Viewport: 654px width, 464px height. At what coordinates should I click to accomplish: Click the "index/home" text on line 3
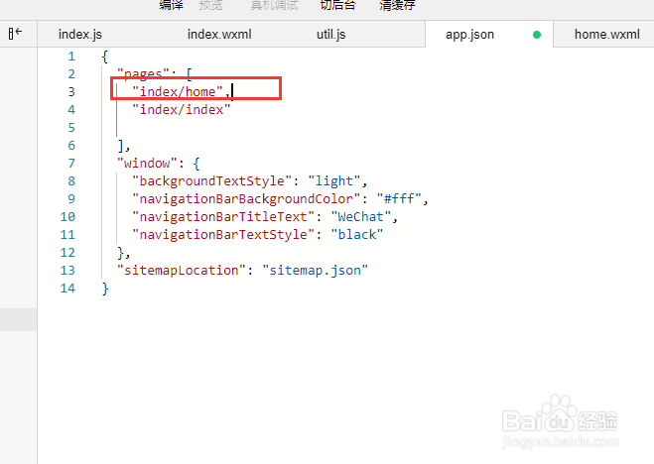(x=178, y=91)
